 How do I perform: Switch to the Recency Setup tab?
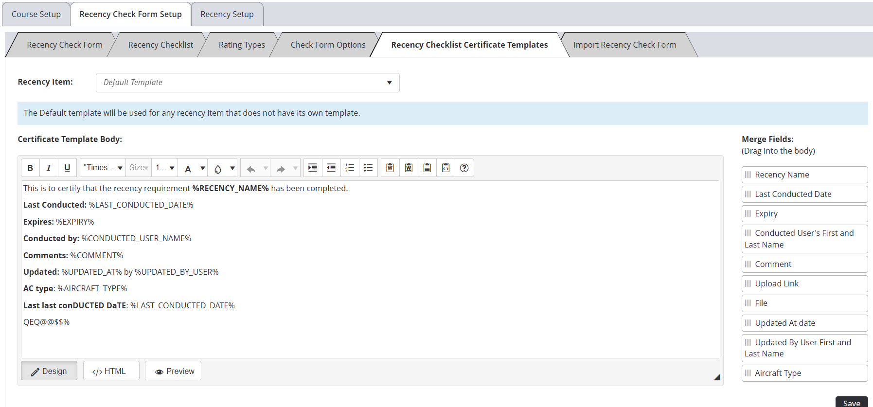pyautogui.click(x=227, y=14)
